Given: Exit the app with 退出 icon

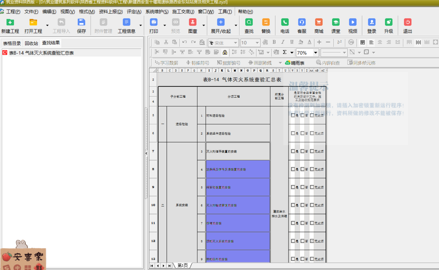Looking at the screenshot, I should (407, 22).
